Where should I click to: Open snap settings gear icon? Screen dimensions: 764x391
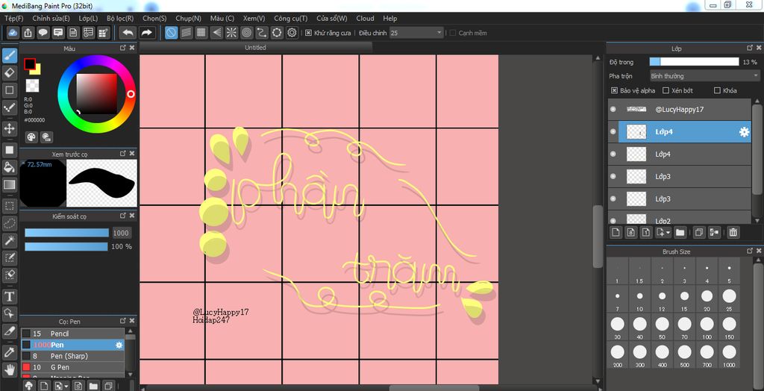point(292,33)
